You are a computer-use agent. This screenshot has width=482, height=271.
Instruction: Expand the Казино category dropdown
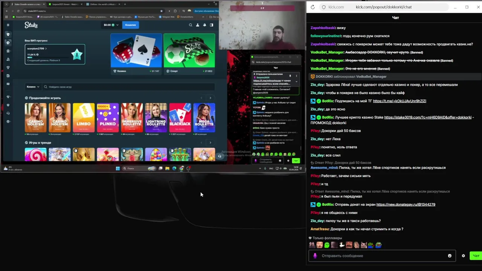point(33,87)
